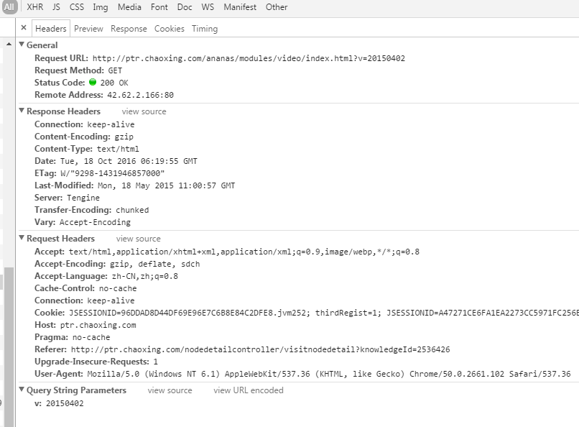The height and width of the screenshot is (427, 579).
Task: Filter requests by Other
Action: click(x=277, y=7)
